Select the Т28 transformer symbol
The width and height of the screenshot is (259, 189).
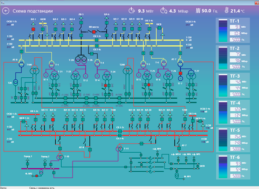16,82
